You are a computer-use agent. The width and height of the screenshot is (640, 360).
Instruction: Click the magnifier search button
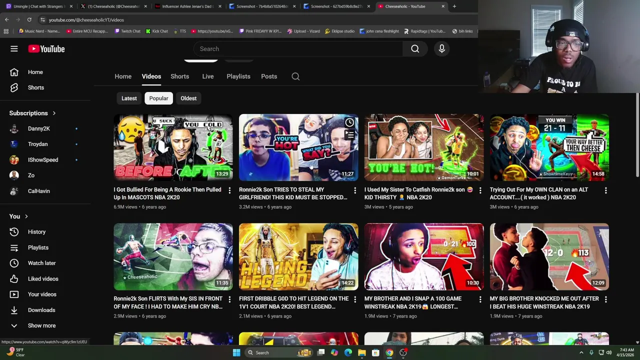click(x=415, y=49)
